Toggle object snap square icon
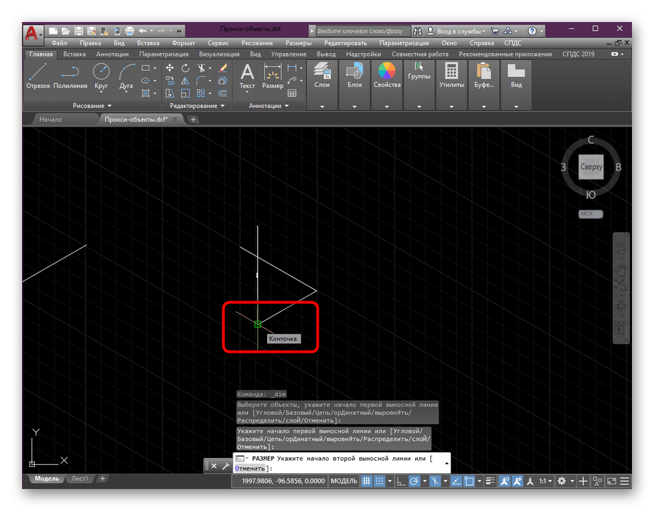Viewport: 654px width, 511px height. pos(470,481)
